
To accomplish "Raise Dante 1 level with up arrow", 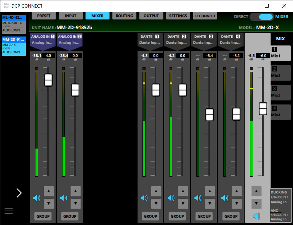I will [156, 191].
